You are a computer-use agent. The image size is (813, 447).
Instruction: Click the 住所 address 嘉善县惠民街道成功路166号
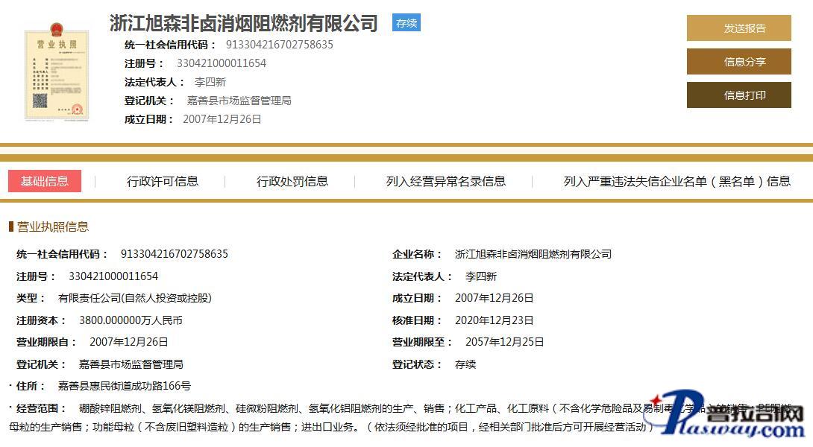point(125,386)
